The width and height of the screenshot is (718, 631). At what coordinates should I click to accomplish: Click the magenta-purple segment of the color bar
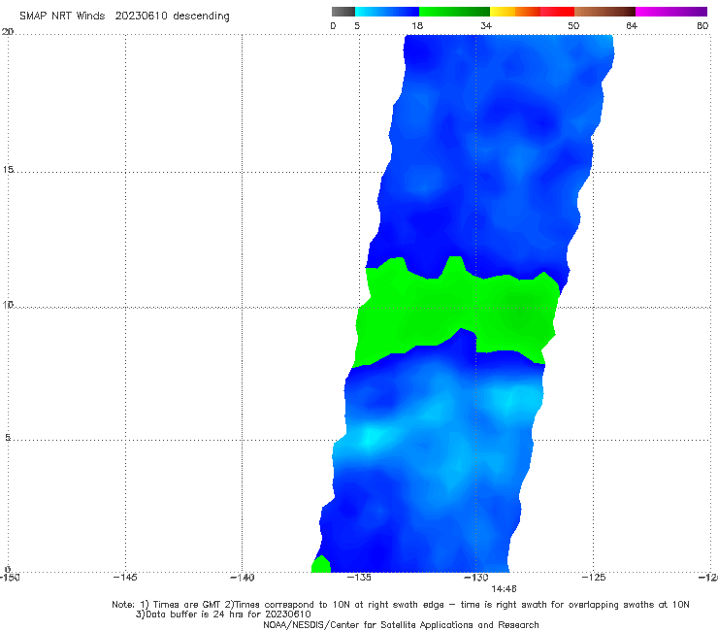671,12
